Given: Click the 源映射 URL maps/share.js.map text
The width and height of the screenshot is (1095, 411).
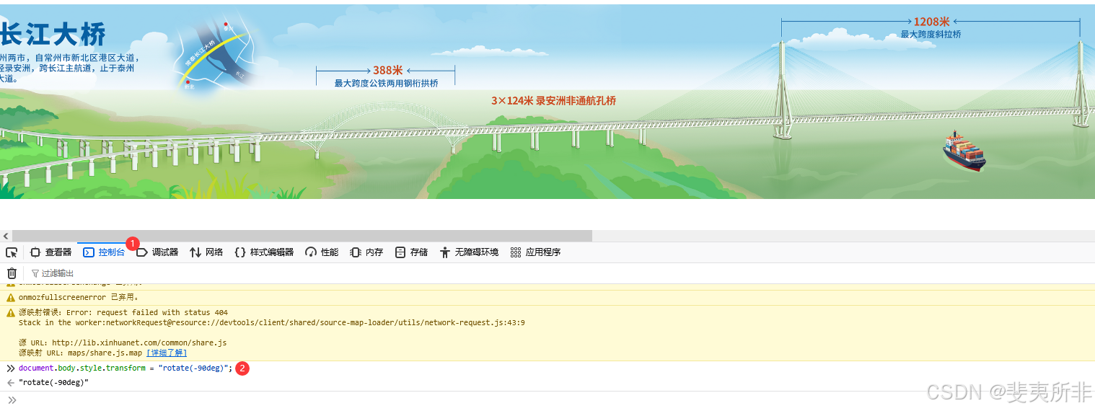Looking at the screenshot, I should point(82,353).
